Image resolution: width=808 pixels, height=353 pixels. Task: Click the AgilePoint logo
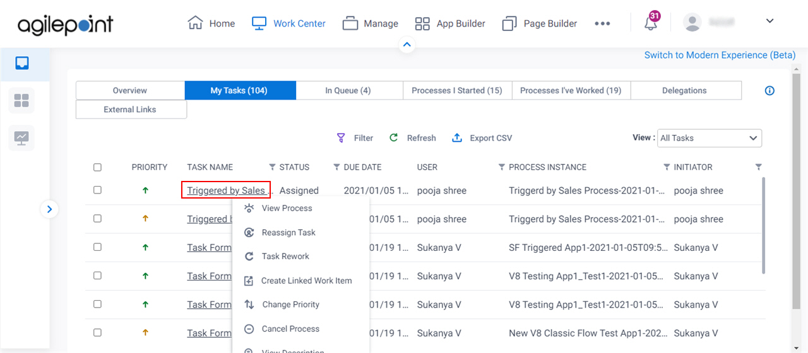click(x=66, y=24)
